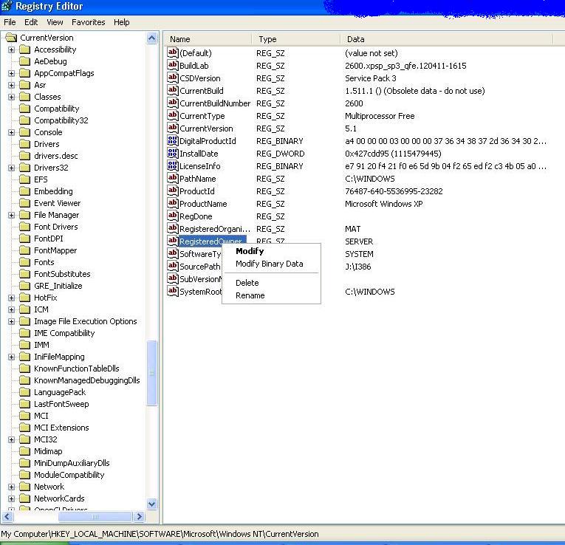Click the tree scroll up arrow

(x=152, y=38)
